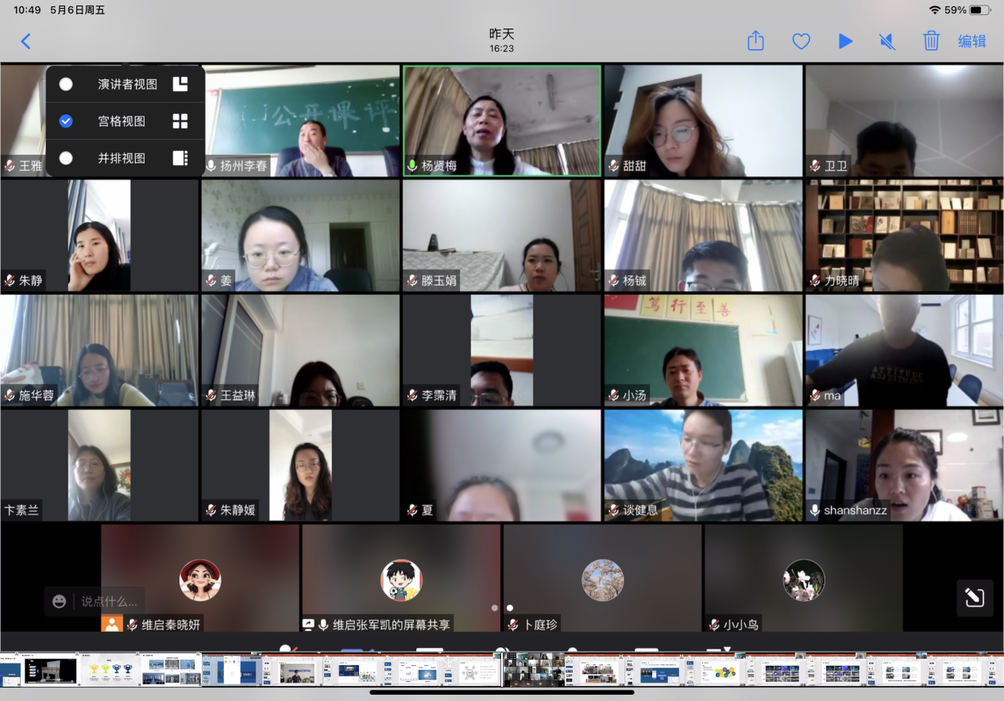This screenshot has height=701, width=1004.
Task: Tap the back chevron arrow
Action: (25, 41)
